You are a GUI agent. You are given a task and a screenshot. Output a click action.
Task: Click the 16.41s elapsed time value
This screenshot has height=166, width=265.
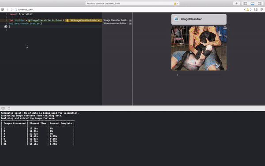click(34, 144)
